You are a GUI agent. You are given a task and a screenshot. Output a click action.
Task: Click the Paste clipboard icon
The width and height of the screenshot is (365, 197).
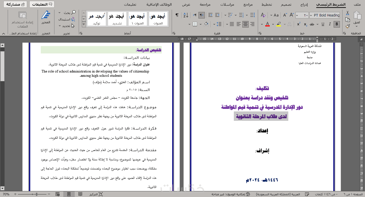(x=357, y=15)
